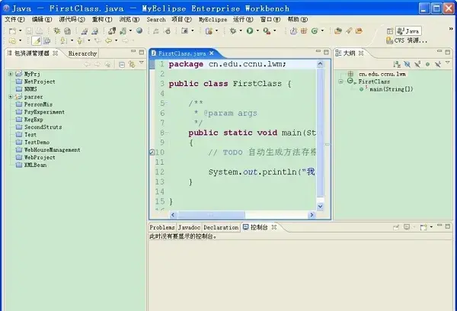457x311 pixels.
Task: Open the 源代码 (Source) menu
Action: pyautogui.click(x=72, y=20)
